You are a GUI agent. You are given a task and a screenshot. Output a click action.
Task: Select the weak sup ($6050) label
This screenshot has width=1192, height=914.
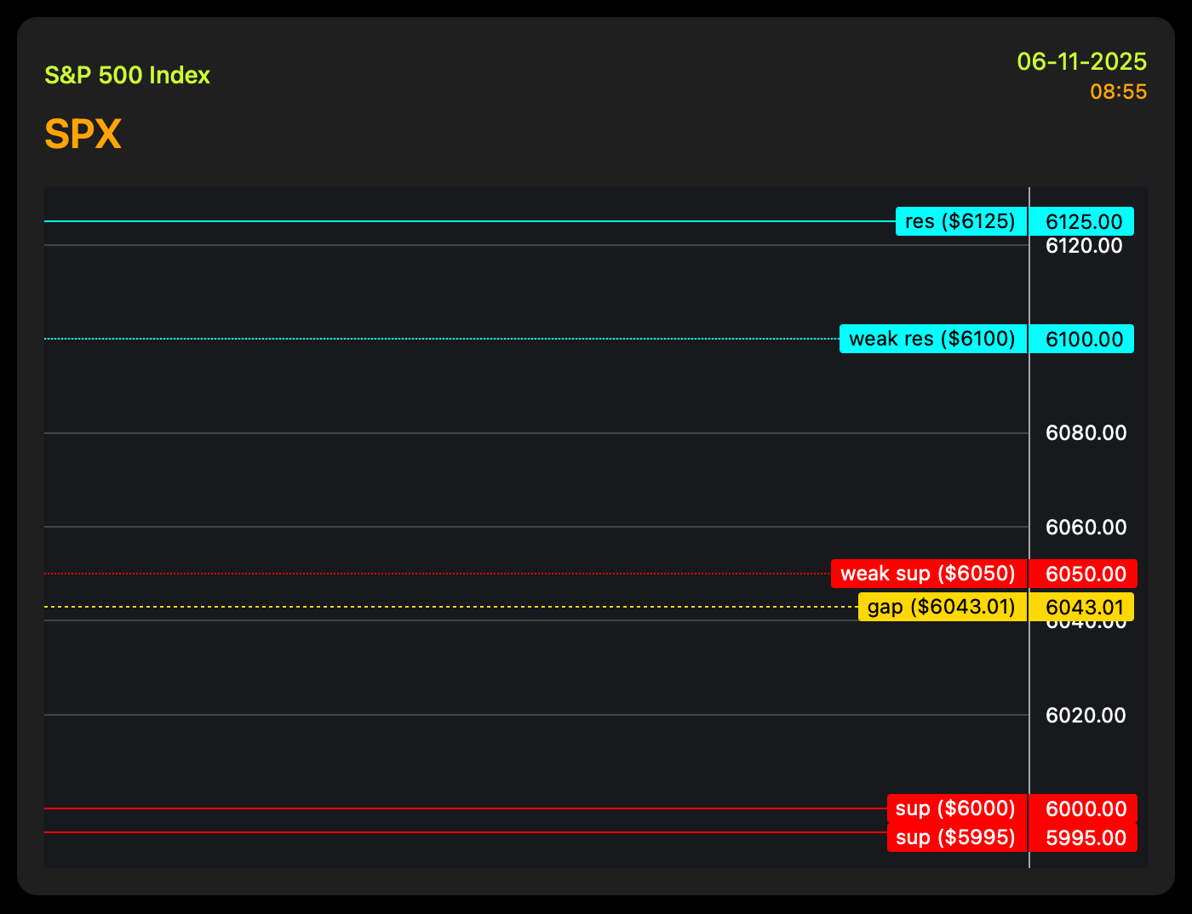click(x=929, y=574)
